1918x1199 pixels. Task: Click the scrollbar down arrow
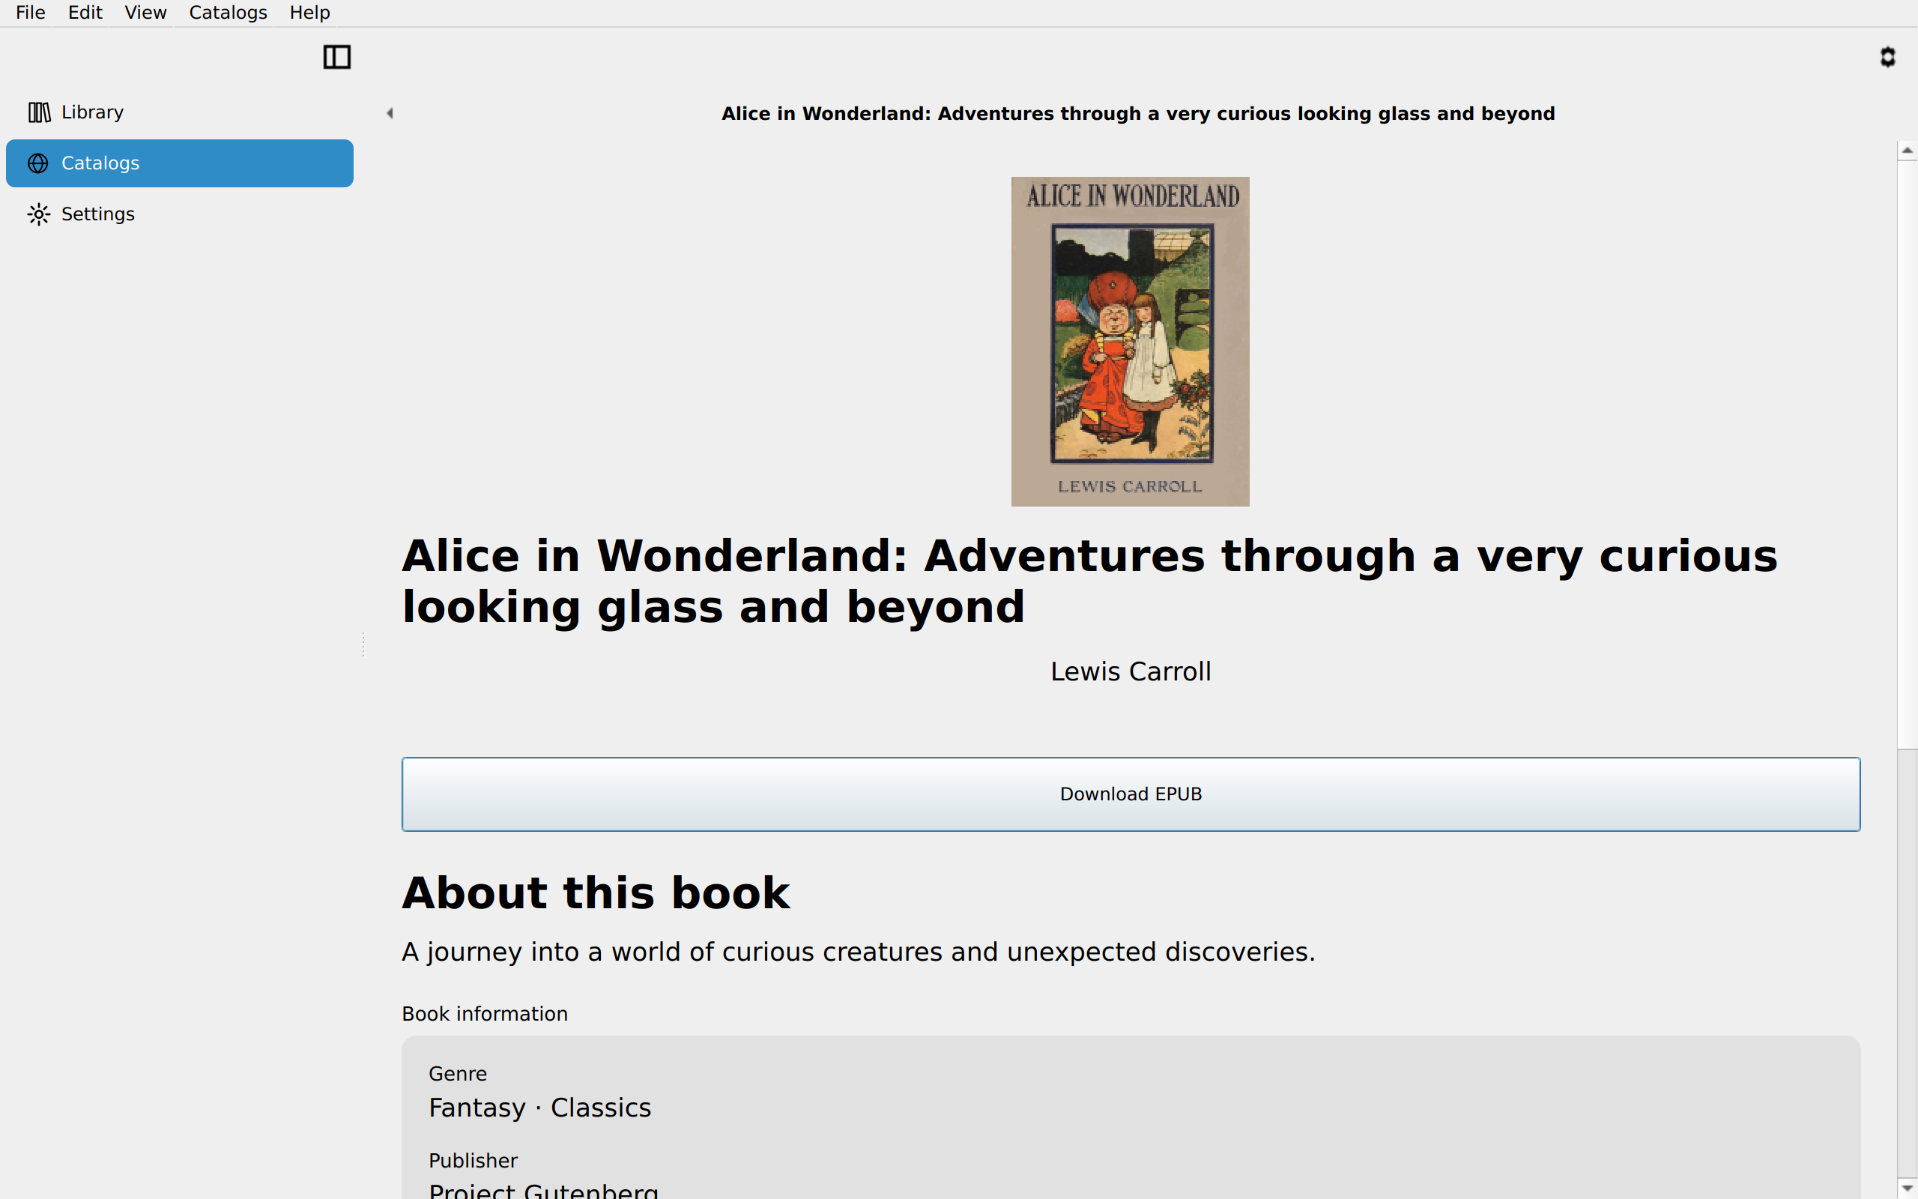(1907, 1188)
